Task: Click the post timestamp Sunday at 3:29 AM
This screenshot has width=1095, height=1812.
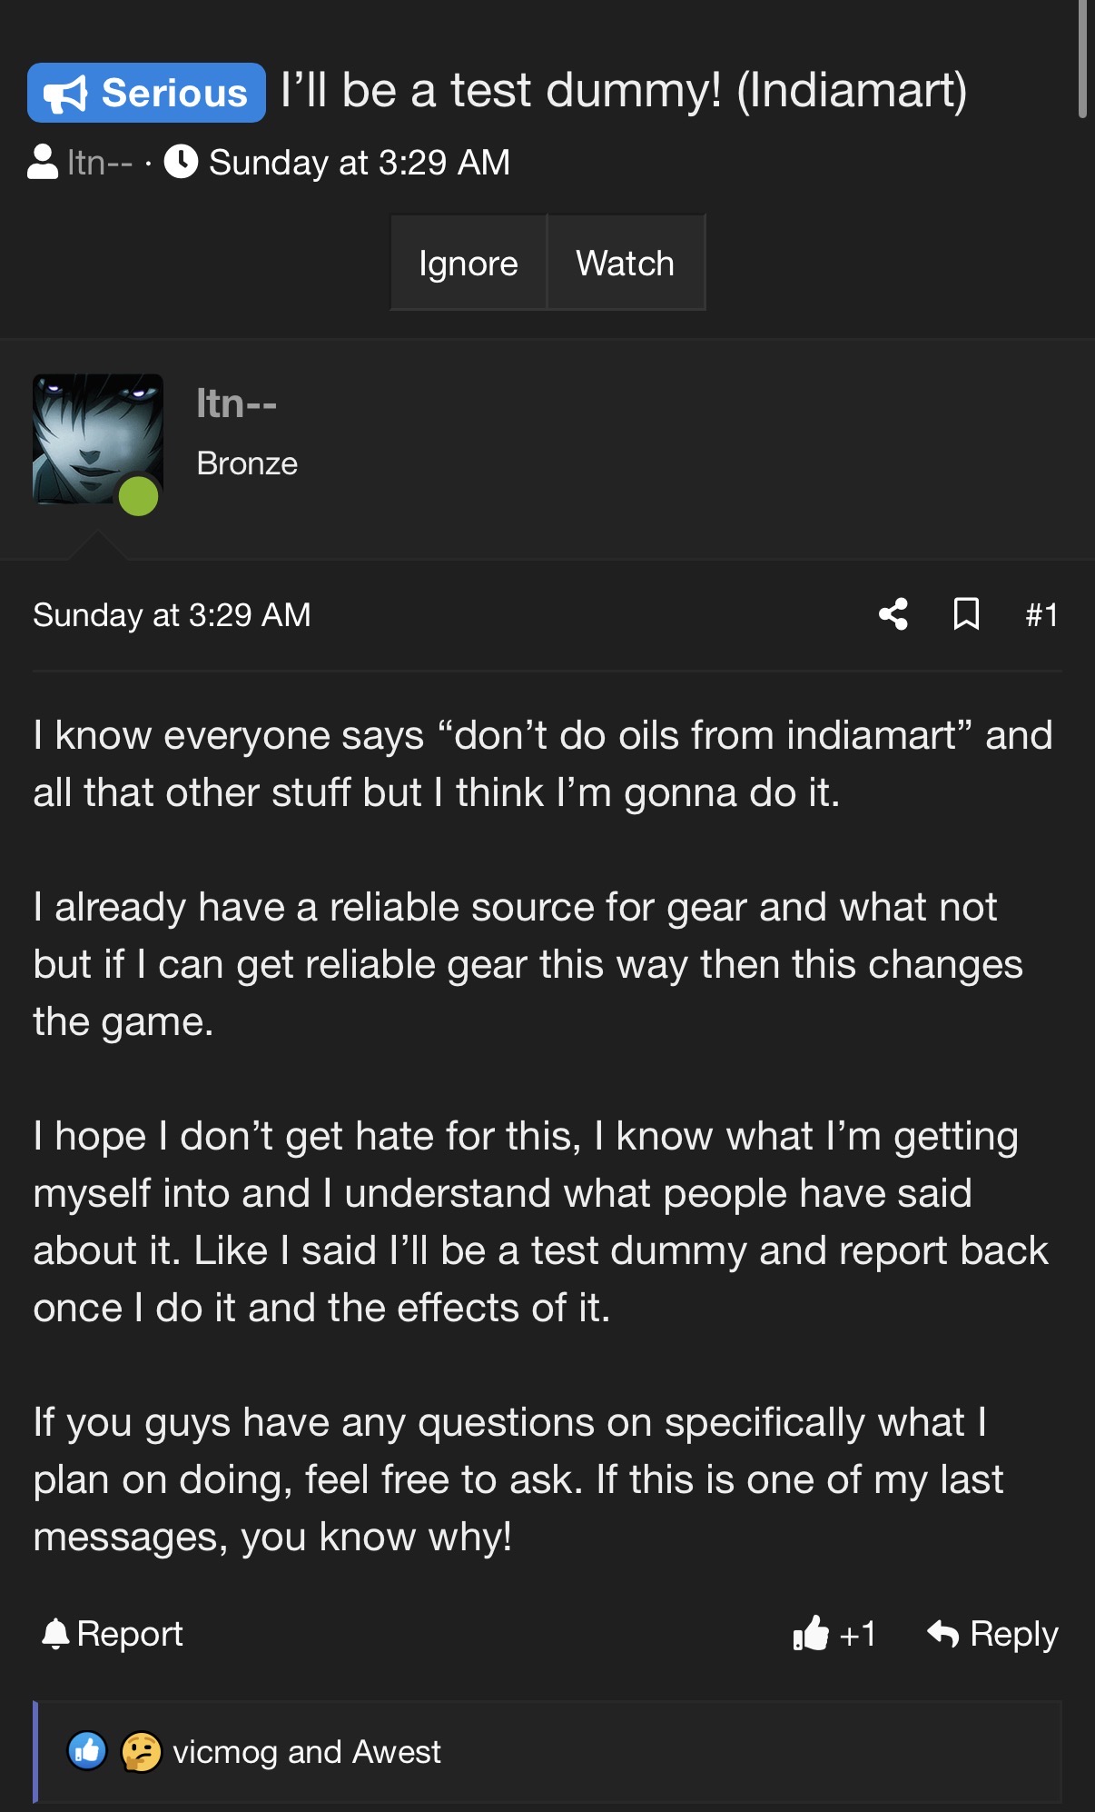Action: click(x=172, y=615)
